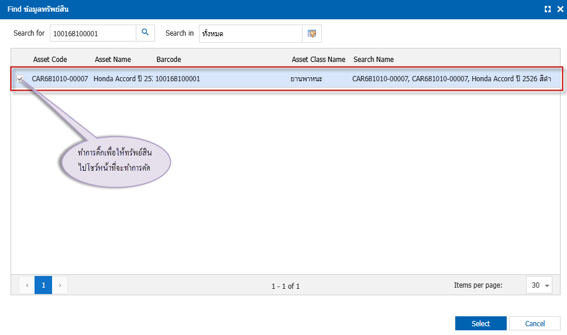Expand Items per page dropdown
The image size is (567, 335).
point(539,285)
